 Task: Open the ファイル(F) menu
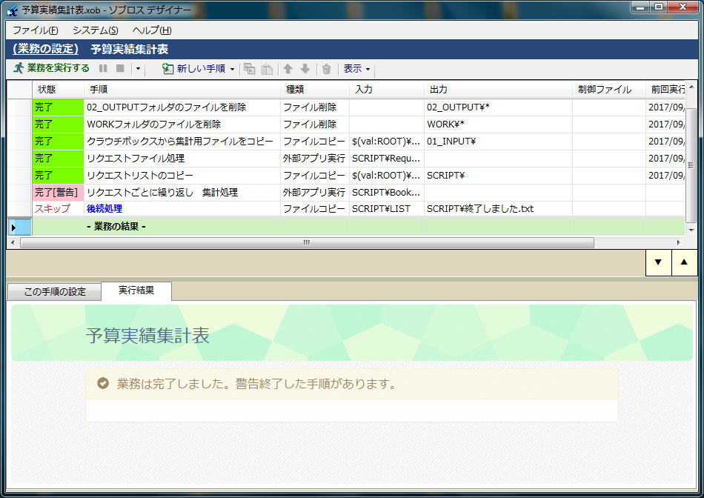35,30
